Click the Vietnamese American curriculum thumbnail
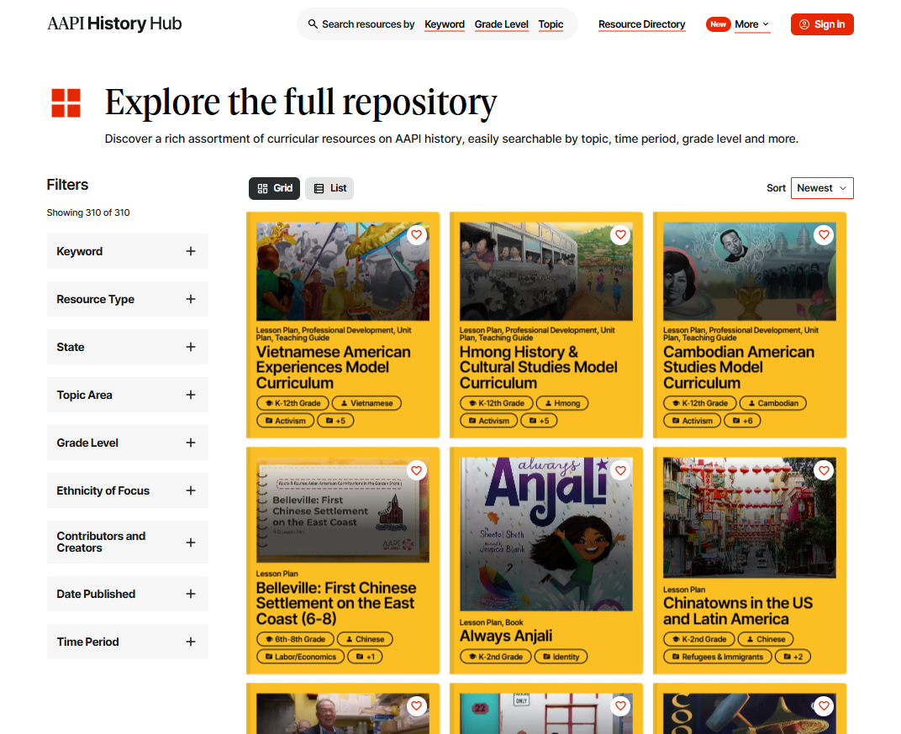 coord(342,271)
